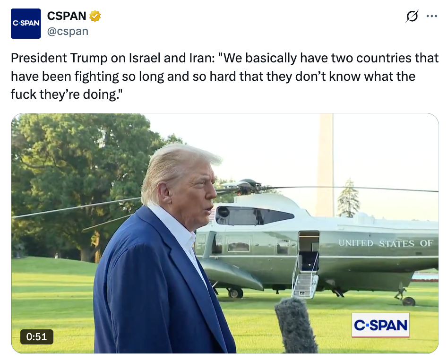Viewport: 447px width, 361px height.
Task: Click the gold verified badge
Action: click(95, 16)
